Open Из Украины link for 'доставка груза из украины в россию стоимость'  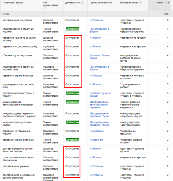[x=96, y=175]
